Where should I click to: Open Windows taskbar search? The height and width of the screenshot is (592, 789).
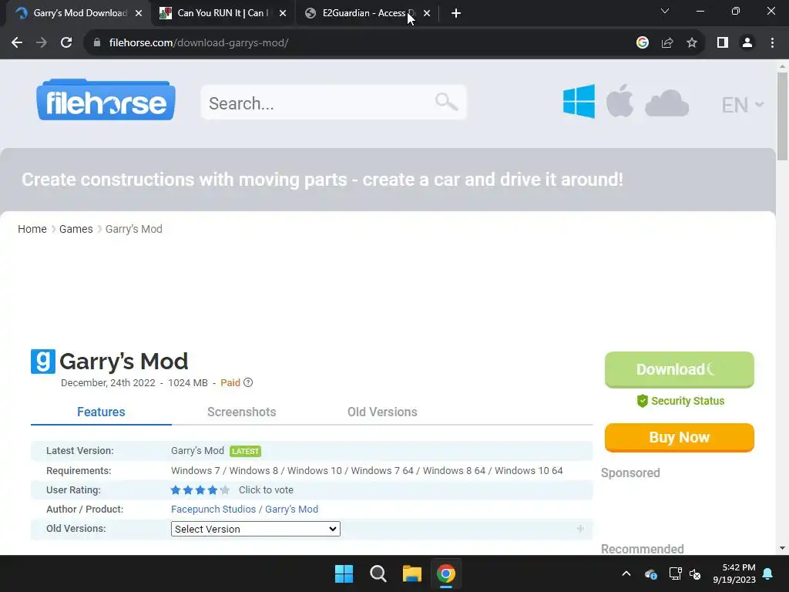click(378, 573)
